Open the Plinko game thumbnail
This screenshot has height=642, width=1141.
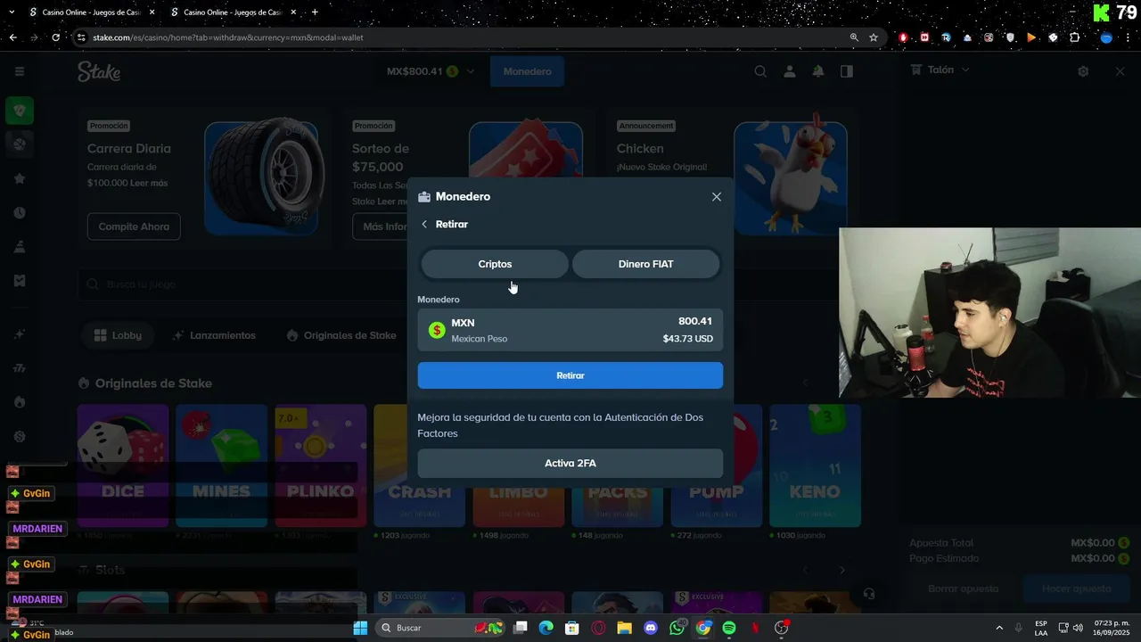(x=320, y=465)
